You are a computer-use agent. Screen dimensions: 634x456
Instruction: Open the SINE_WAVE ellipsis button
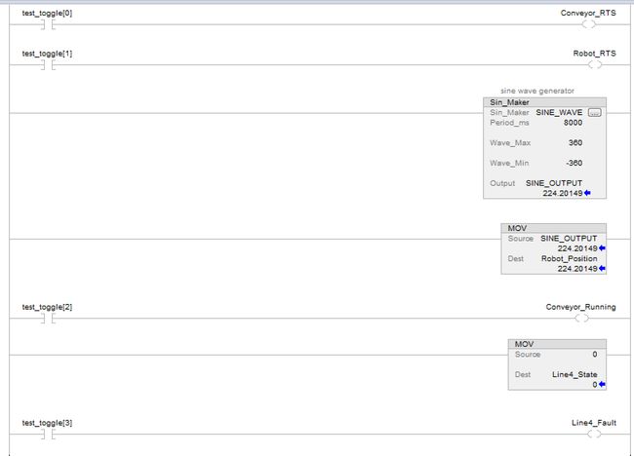click(594, 112)
